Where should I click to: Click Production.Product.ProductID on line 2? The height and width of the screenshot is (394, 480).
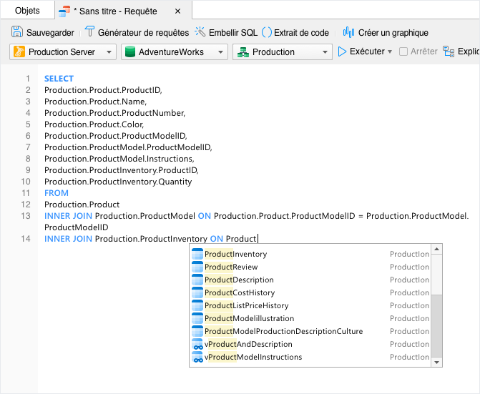pyautogui.click(x=102, y=90)
